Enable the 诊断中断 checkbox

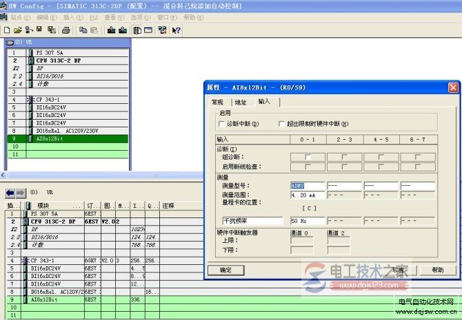pos(221,124)
